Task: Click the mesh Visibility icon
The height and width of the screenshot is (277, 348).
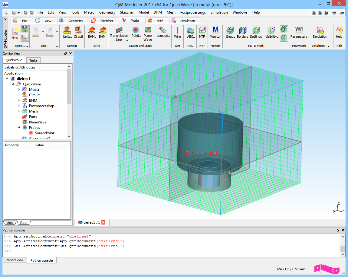Action: click(x=271, y=30)
